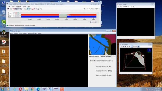Switch to the Sensor Settings tab
The image size is (162, 91).
pos(106,56)
